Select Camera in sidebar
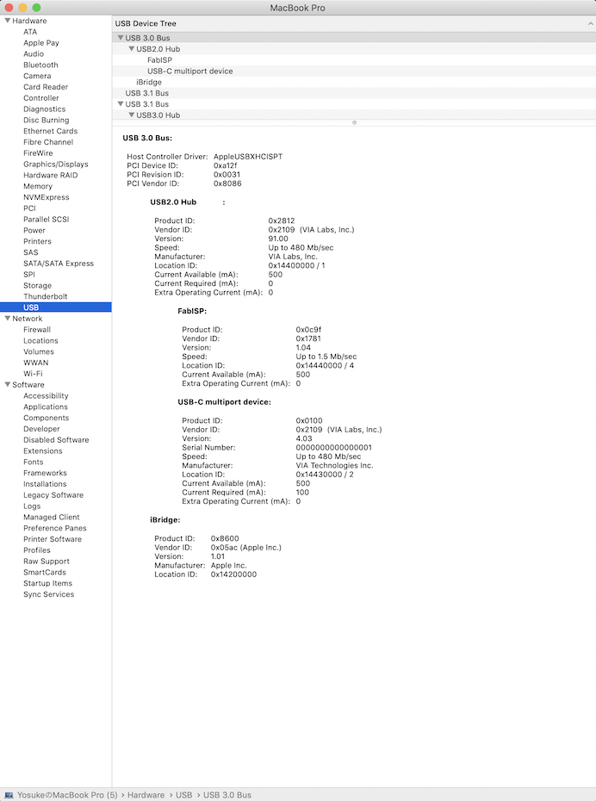596x801 pixels. click(x=37, y=76)
